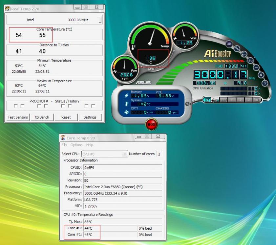Image resolution: width=276 pixels, height=245 pixels.
Task: Click the Processor field with Intel Core 2 Duo E6850
Action: click(122, 187)
